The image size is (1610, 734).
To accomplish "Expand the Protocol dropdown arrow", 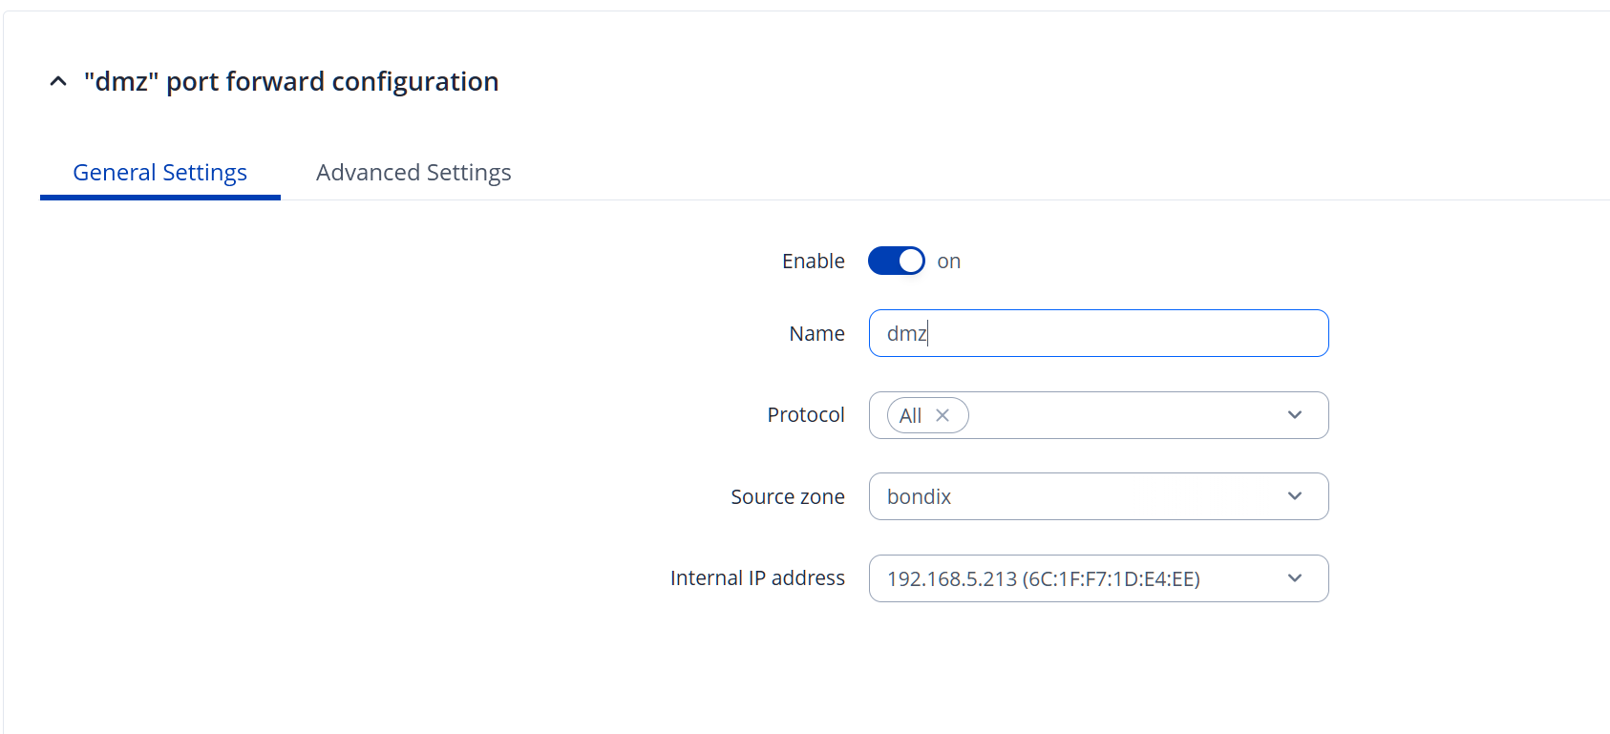I will tap(1294, 415).
